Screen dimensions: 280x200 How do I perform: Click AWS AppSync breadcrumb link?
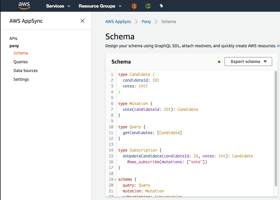(x=118, y=22)
